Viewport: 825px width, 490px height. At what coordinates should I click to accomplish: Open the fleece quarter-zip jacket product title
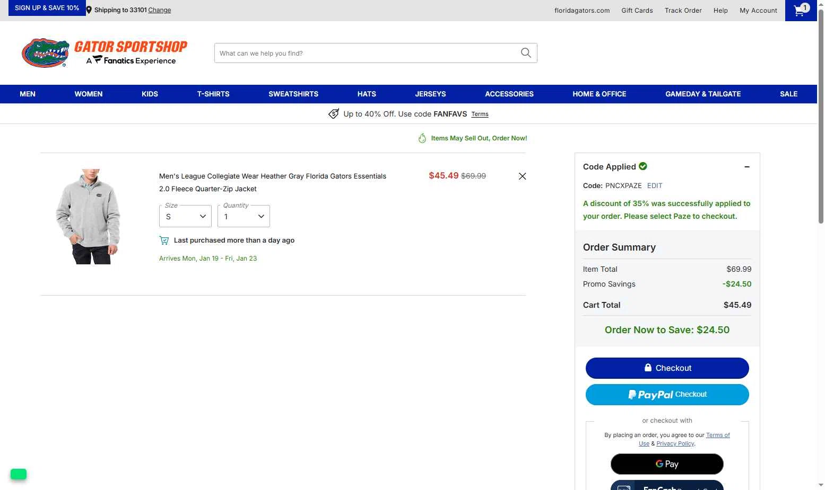point(273,183)
